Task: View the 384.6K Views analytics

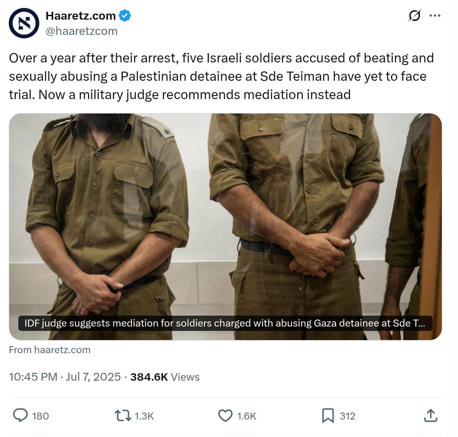Action: point(165,377)
